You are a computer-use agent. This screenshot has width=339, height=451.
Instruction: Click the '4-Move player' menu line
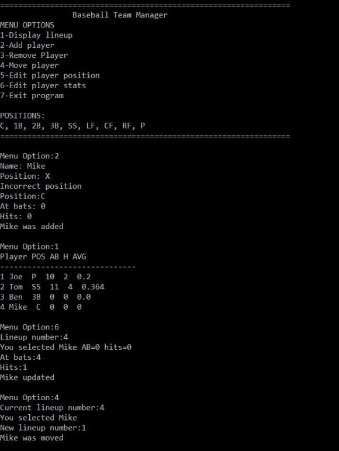29,65
